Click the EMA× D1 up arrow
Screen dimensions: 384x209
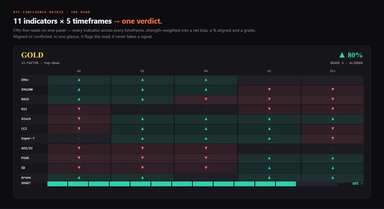point(142,80)
